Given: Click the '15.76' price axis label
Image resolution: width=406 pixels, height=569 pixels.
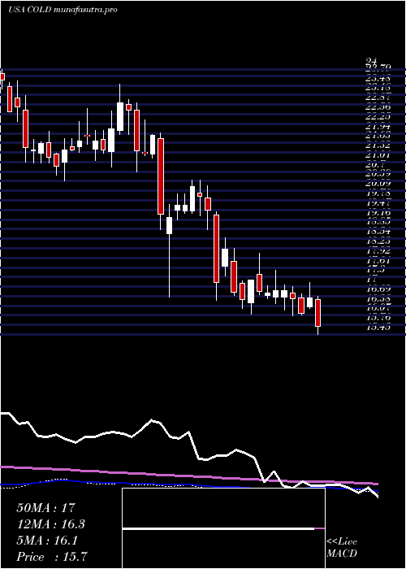Looking at the screenshot, I should point(378,318).
